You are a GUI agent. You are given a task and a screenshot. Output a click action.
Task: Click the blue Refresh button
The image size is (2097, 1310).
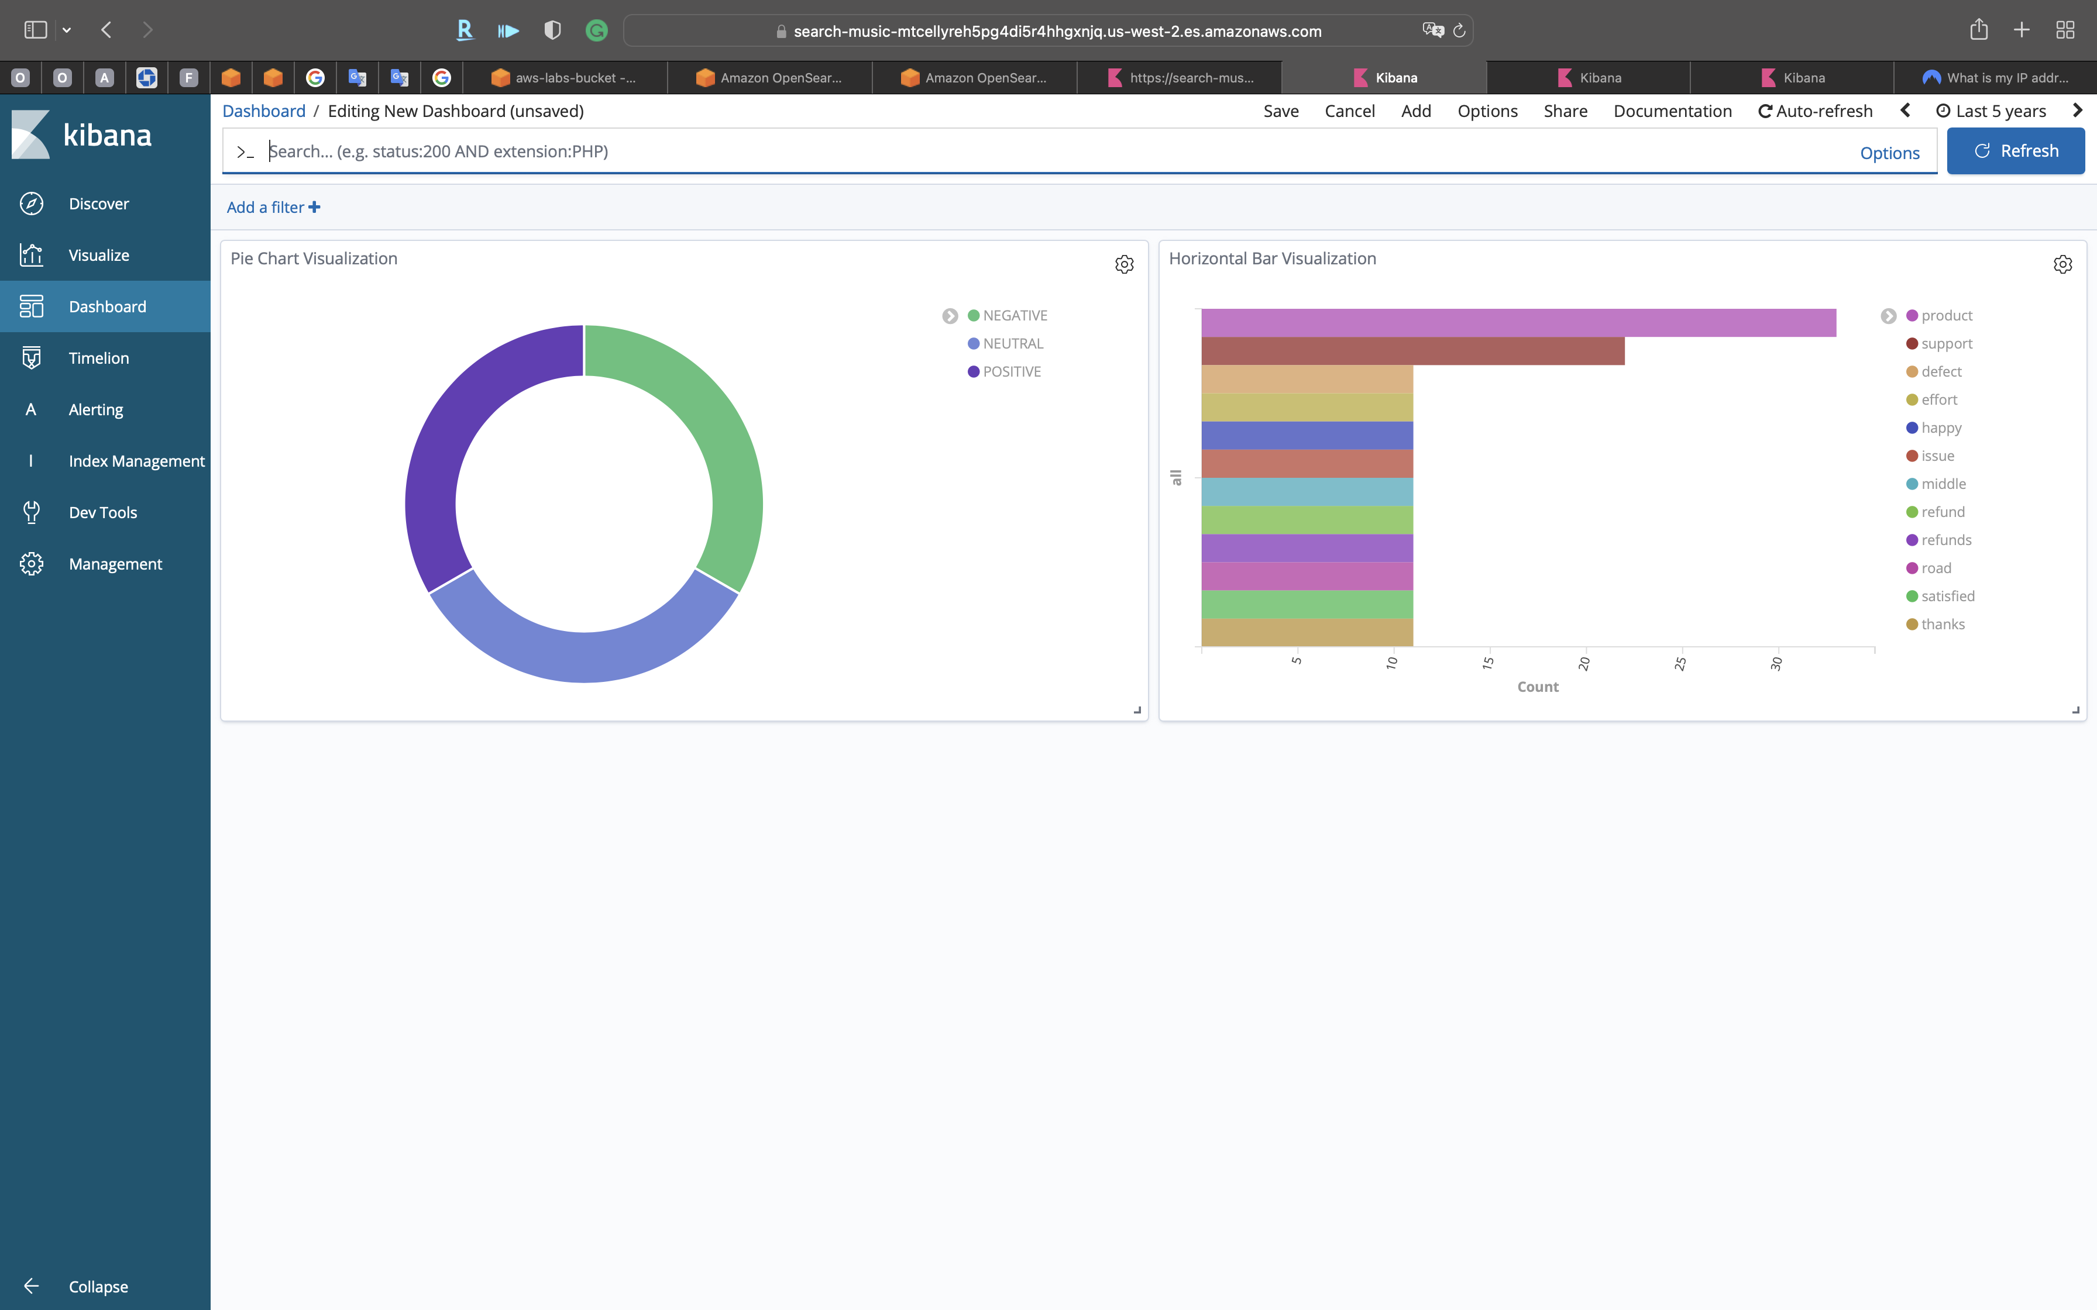[2015, 151]
